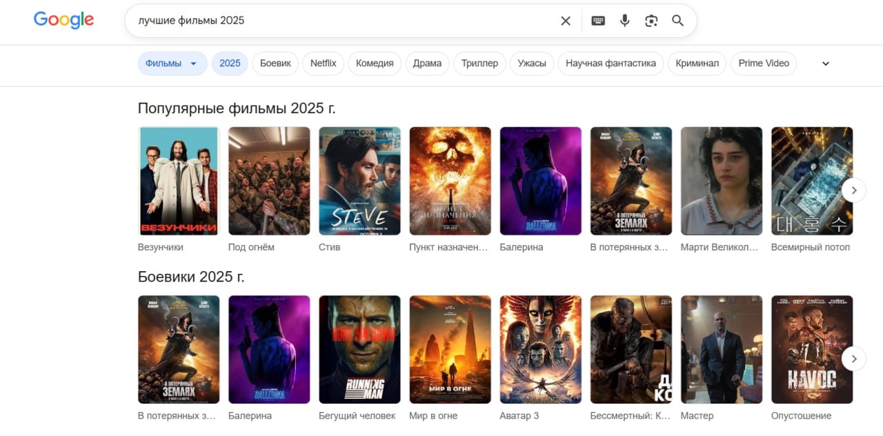Screen dimensions: 883x436
Task: Click the magnifier search icon
Action: [x=678, y=21]
